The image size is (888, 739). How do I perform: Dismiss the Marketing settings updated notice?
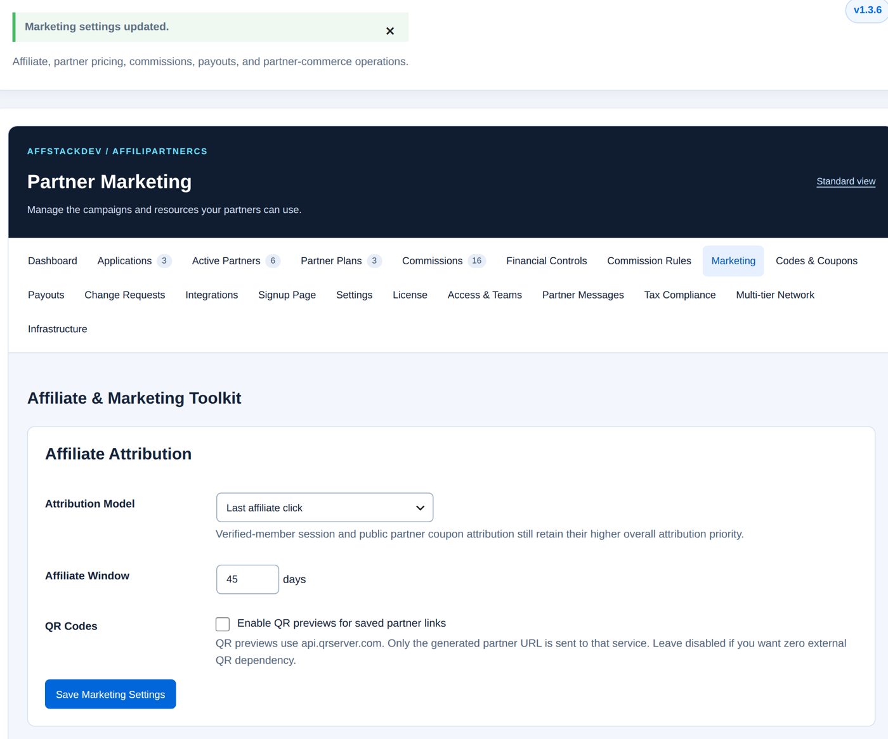point(390,31)
